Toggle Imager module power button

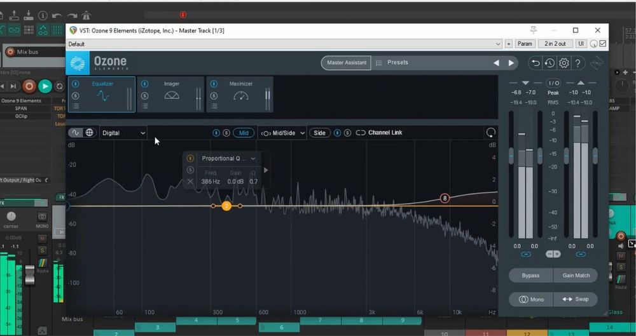tap(145, 84)
